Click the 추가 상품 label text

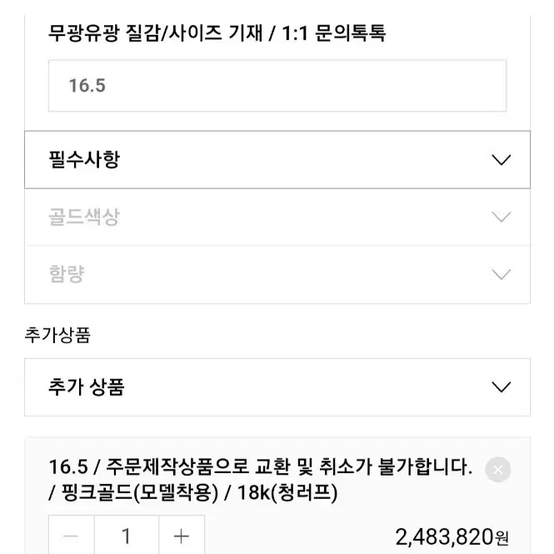tap(86, 387)
